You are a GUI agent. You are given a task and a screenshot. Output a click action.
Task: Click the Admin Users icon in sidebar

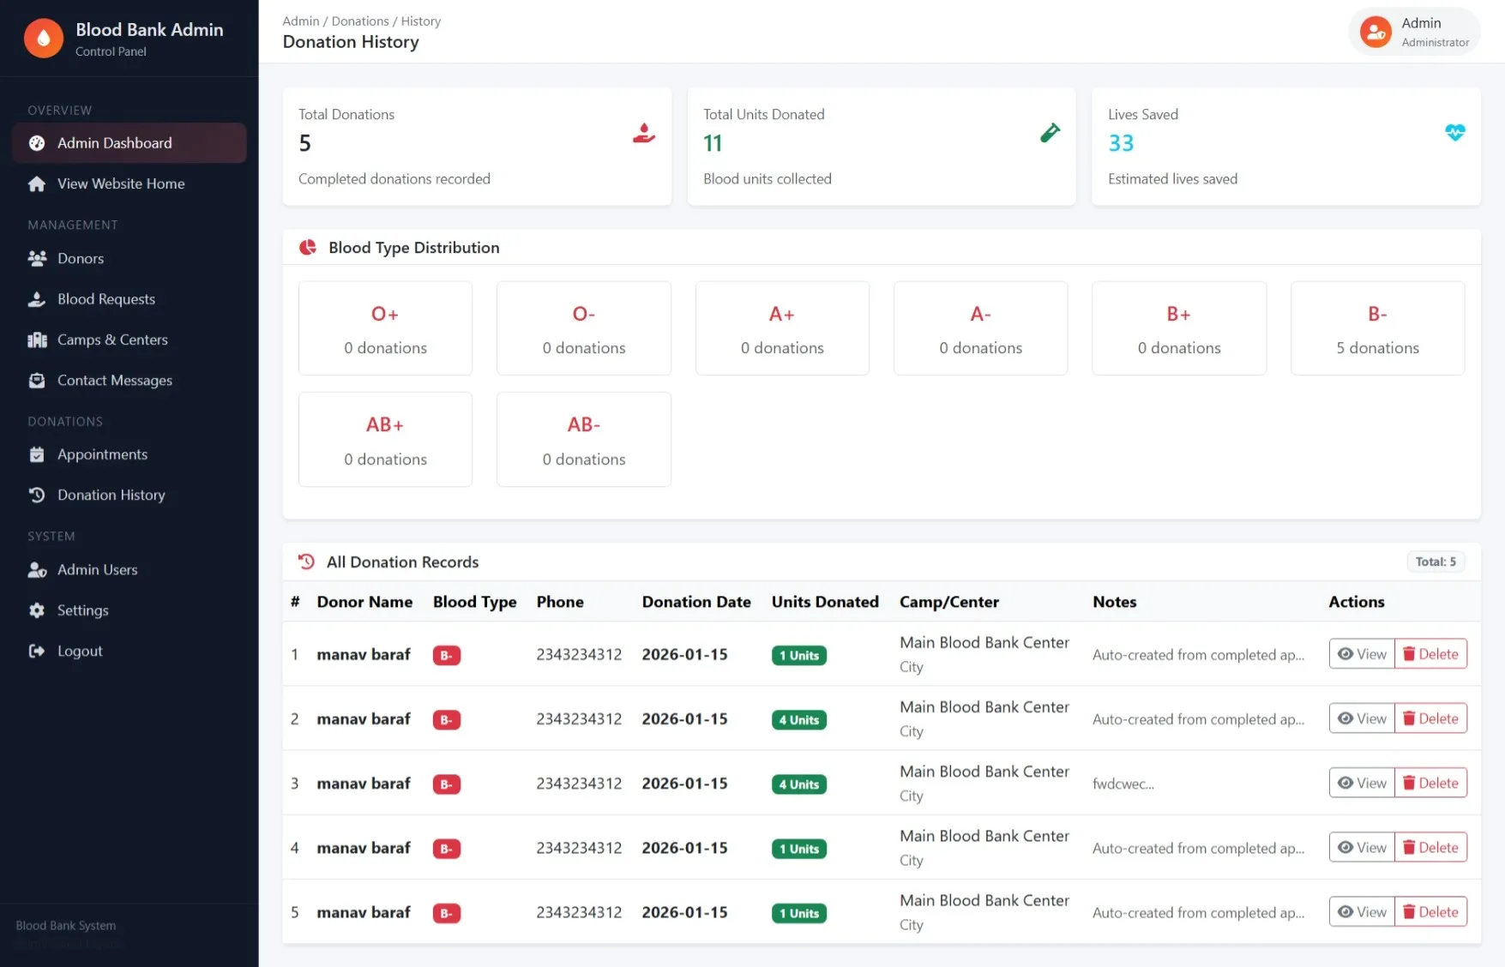(37, 569)
